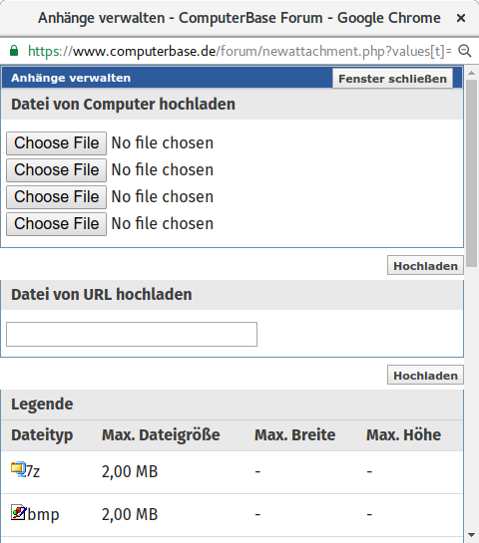Click the bmp image file type icon

click(x=18, y=512)
